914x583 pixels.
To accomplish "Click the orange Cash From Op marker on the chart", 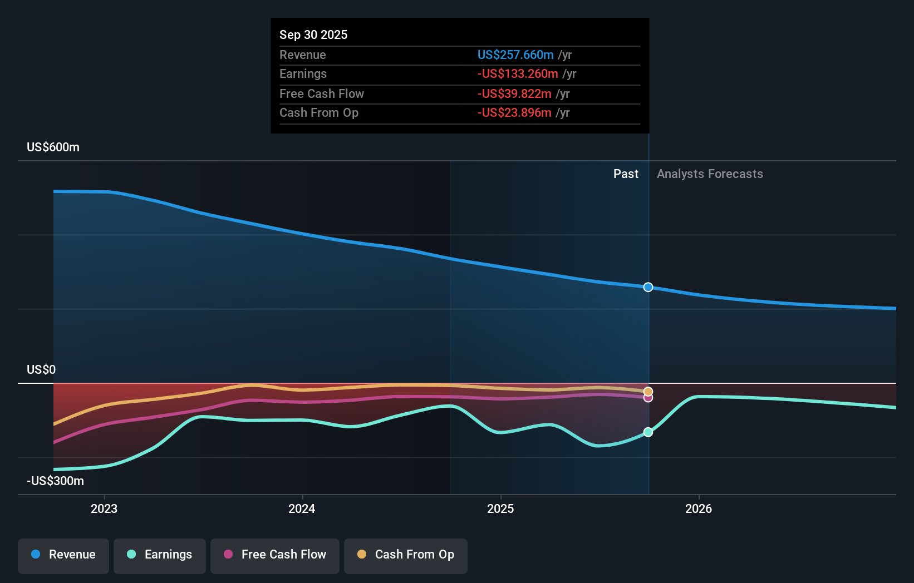I will point(647,391).
